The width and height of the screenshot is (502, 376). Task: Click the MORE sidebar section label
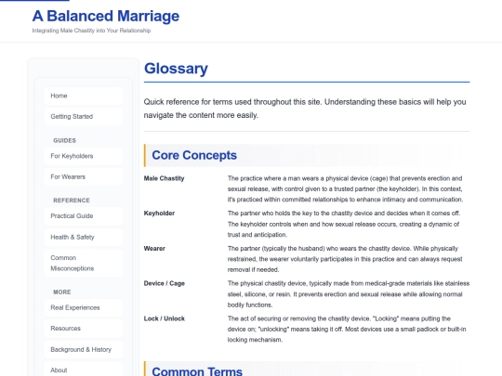coord(62,292)
